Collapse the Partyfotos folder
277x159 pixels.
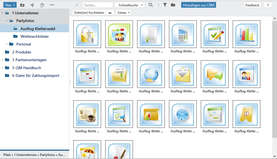pos(7,21)
